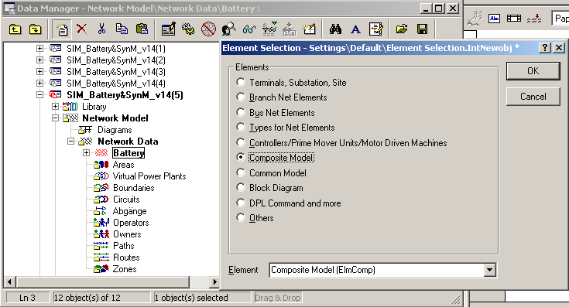The image size is (569, 307).
Task: Click the clipboard paste icon
Action: coord(142,29)
